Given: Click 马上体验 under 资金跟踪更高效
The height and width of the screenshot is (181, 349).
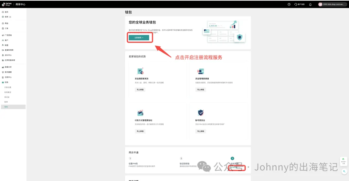Looking at the screenshot, I should (140, 90).
